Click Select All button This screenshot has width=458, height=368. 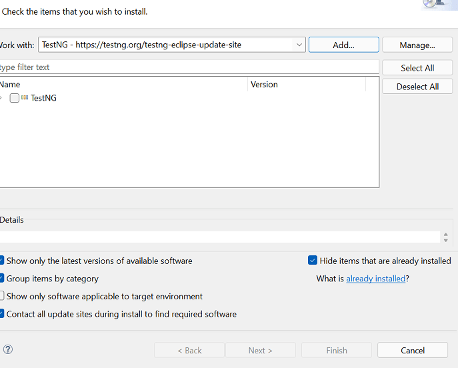click(417, 68)
